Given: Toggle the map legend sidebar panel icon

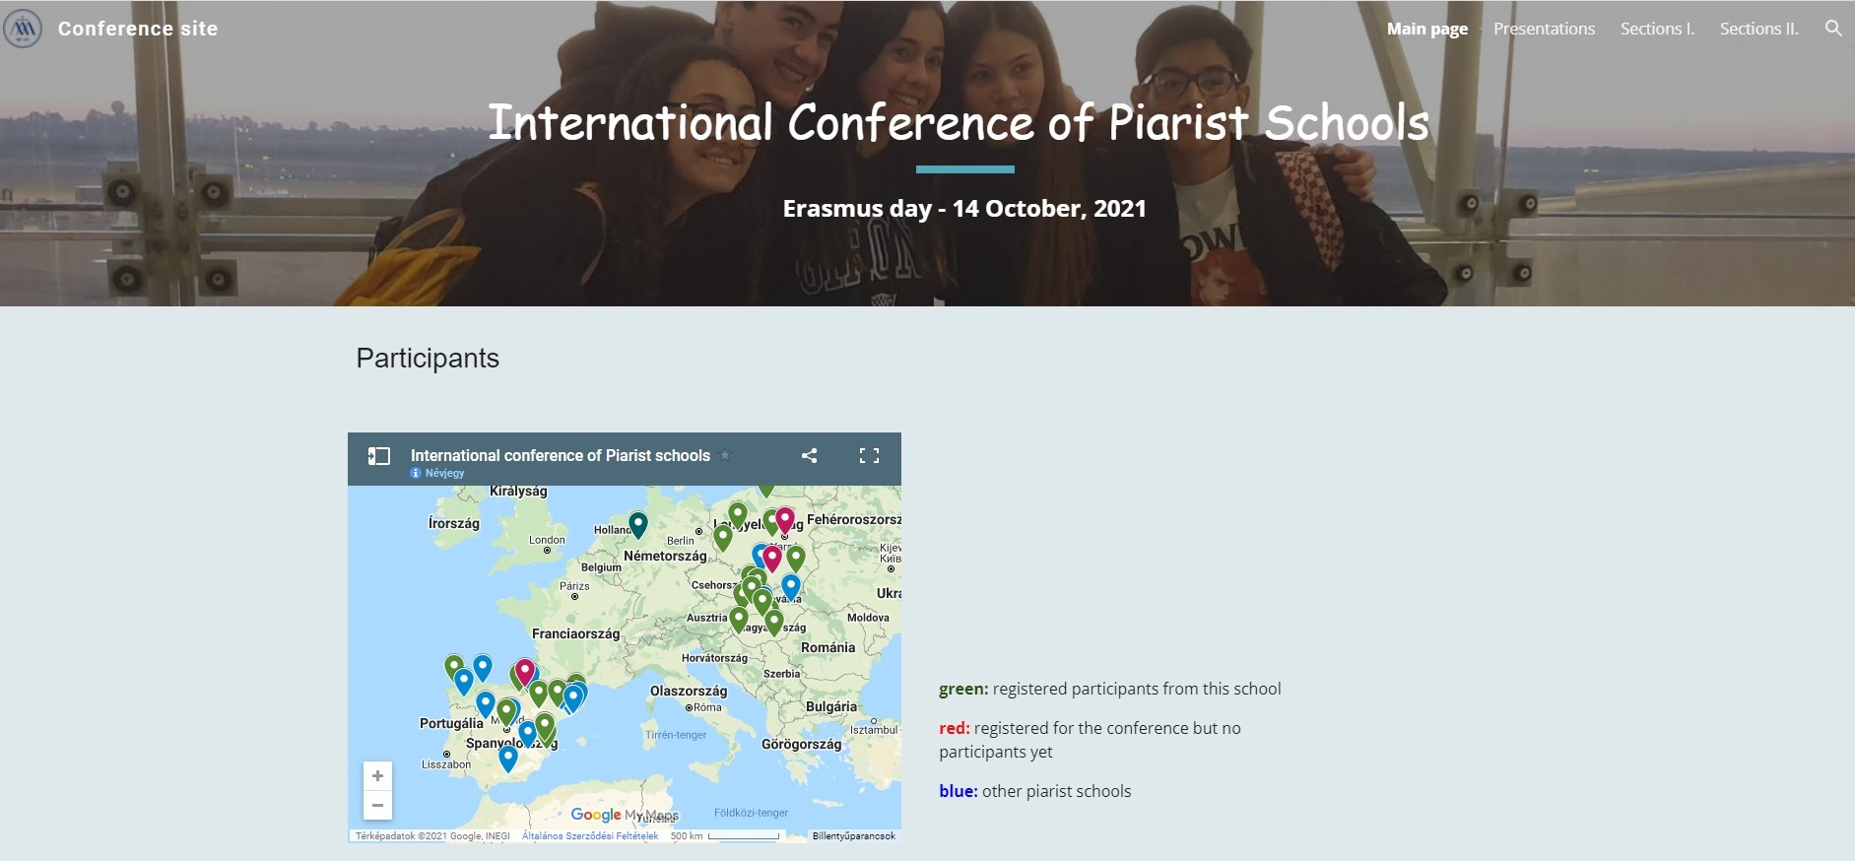Looking at the screenshot, I should tap(379, 456).
